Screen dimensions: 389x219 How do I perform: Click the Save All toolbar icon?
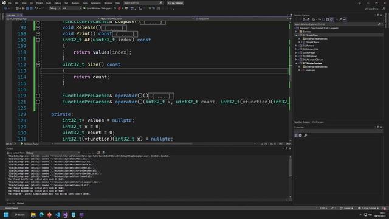31,8
